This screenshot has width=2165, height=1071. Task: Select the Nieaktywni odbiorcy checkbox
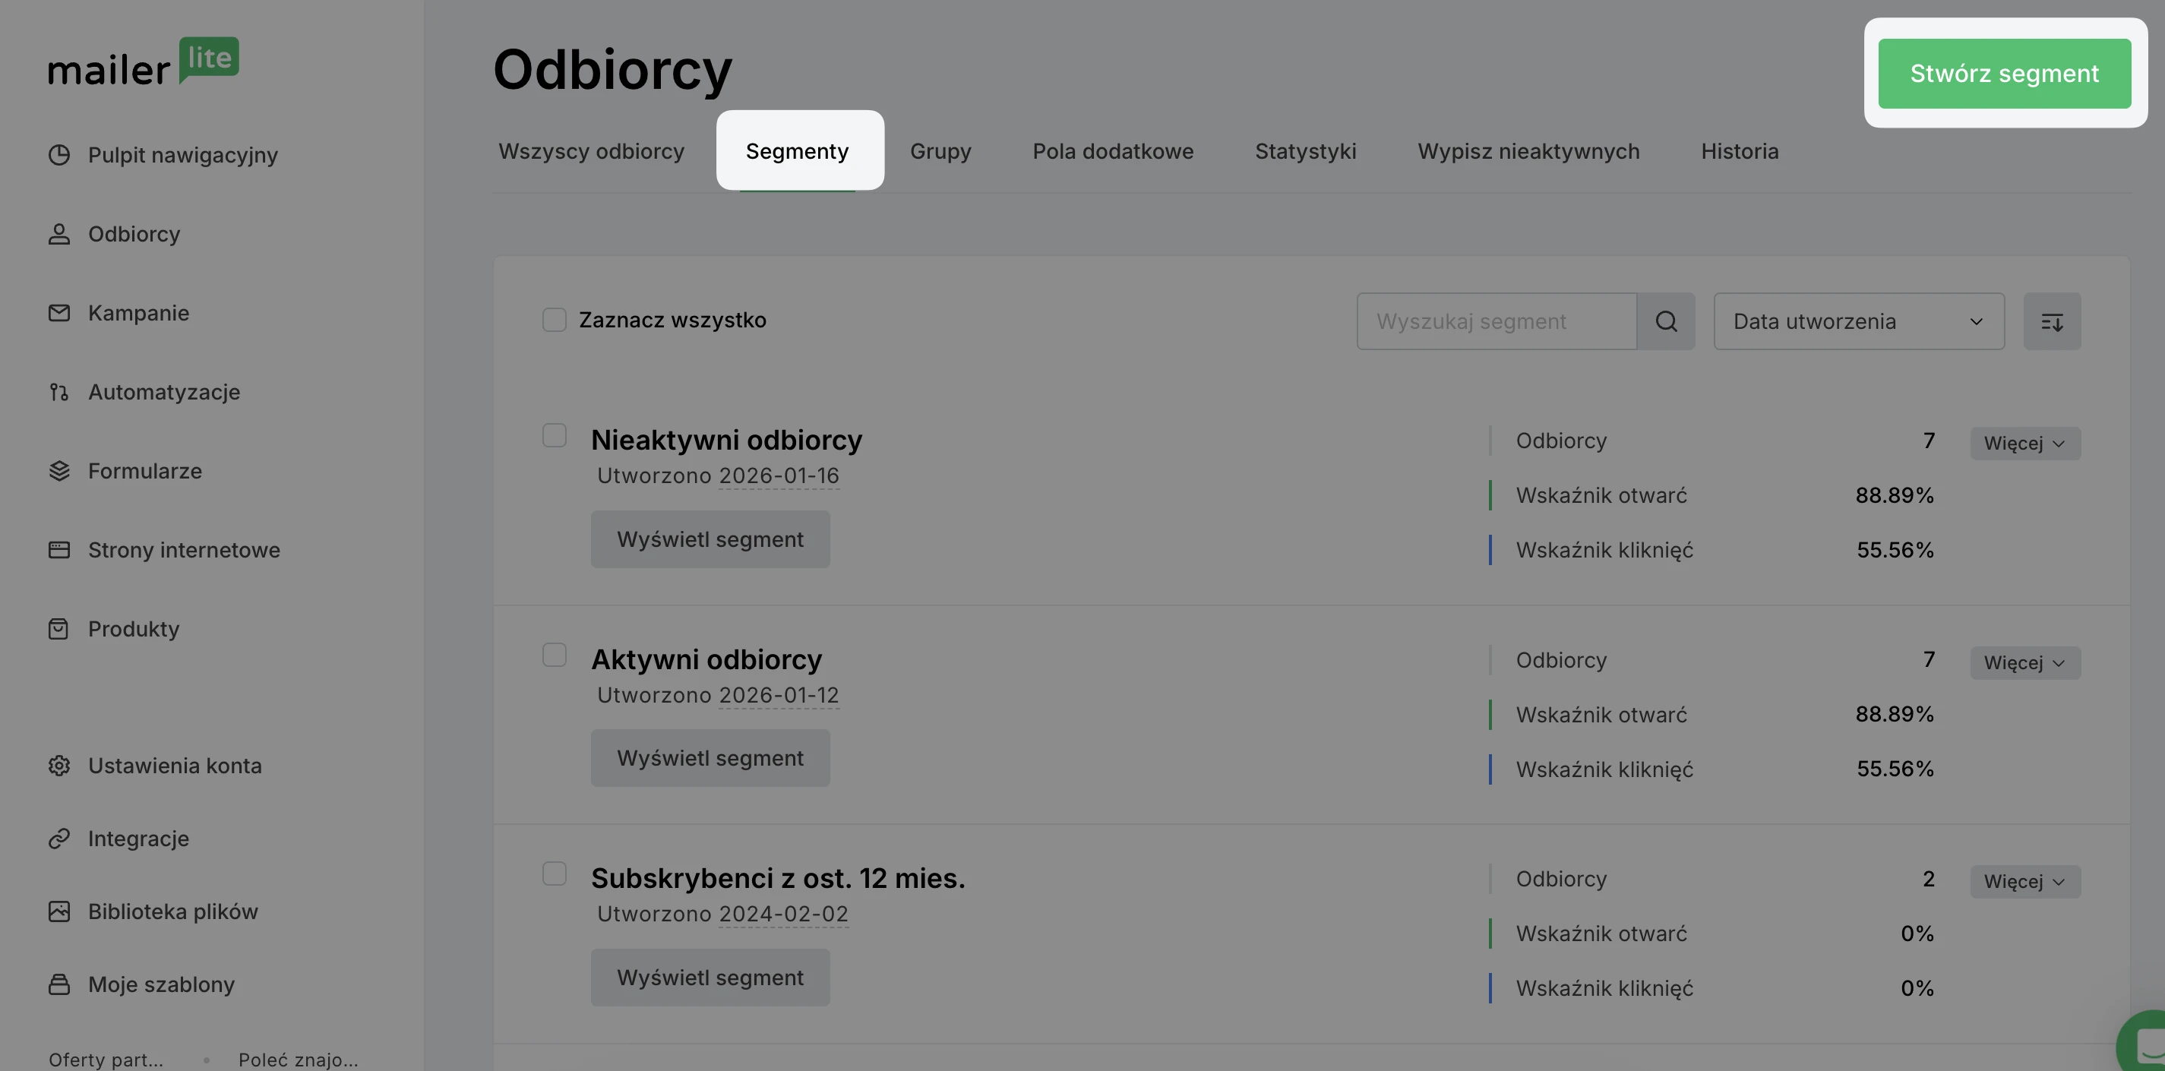[554, 435]
